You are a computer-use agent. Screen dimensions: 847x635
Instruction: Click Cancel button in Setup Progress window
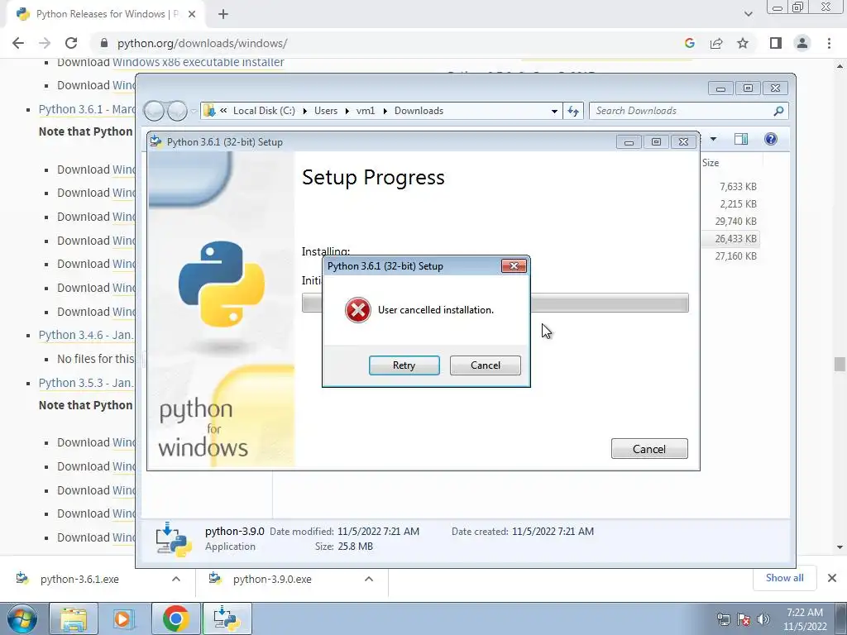pyautogui.click(x=649, y=449)
